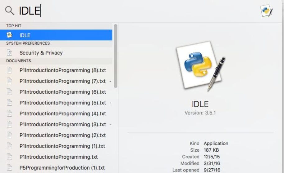
Task: Click the Spotlight magnifying glass icon
Action: click(x=10, y=11)
